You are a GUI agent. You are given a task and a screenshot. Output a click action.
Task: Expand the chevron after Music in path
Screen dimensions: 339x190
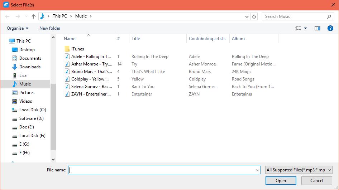[91, 16]
